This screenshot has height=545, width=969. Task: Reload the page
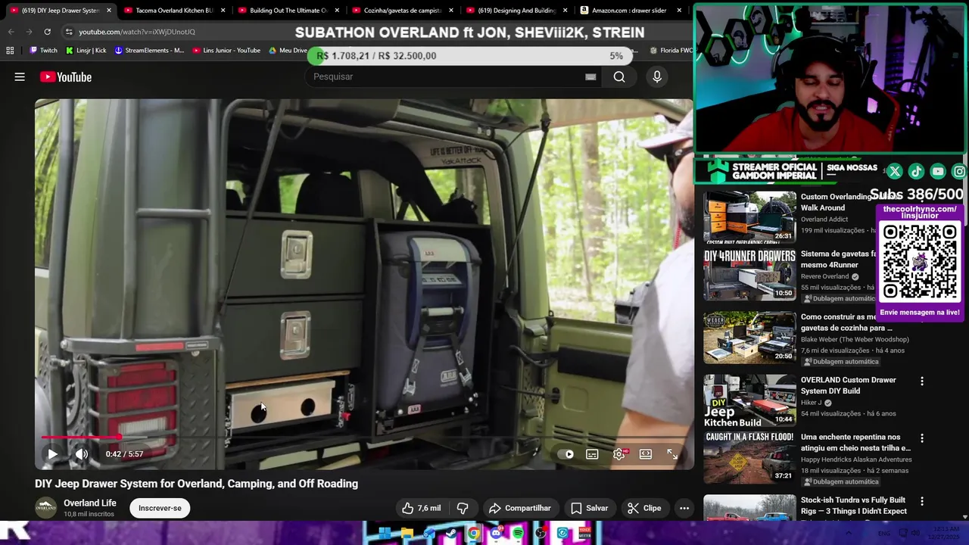click(47, 32)
